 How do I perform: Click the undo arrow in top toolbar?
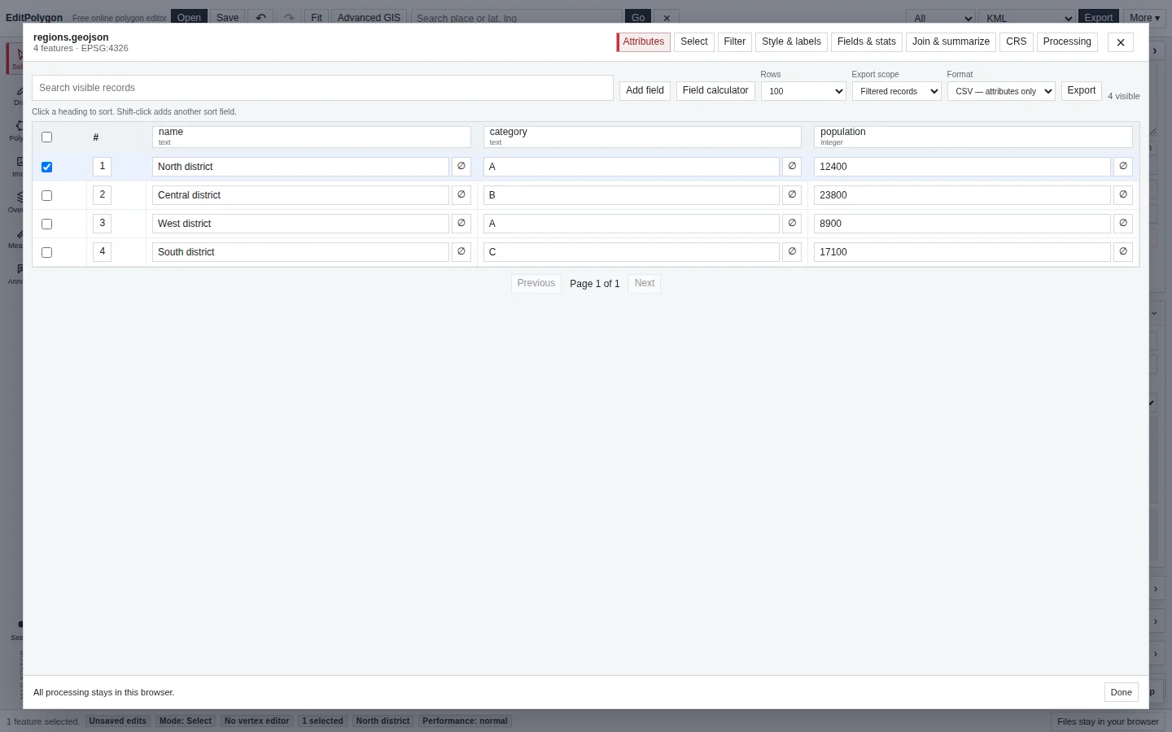(x=260, y=17)
